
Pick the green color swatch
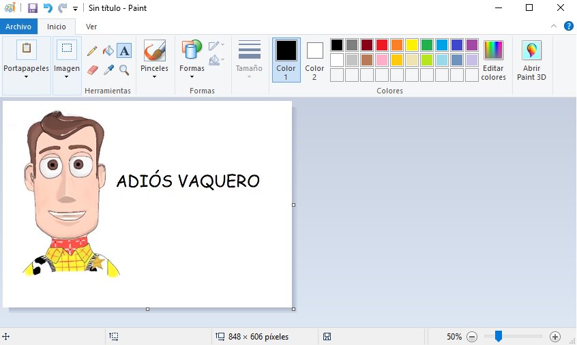[x=427, y=45]
